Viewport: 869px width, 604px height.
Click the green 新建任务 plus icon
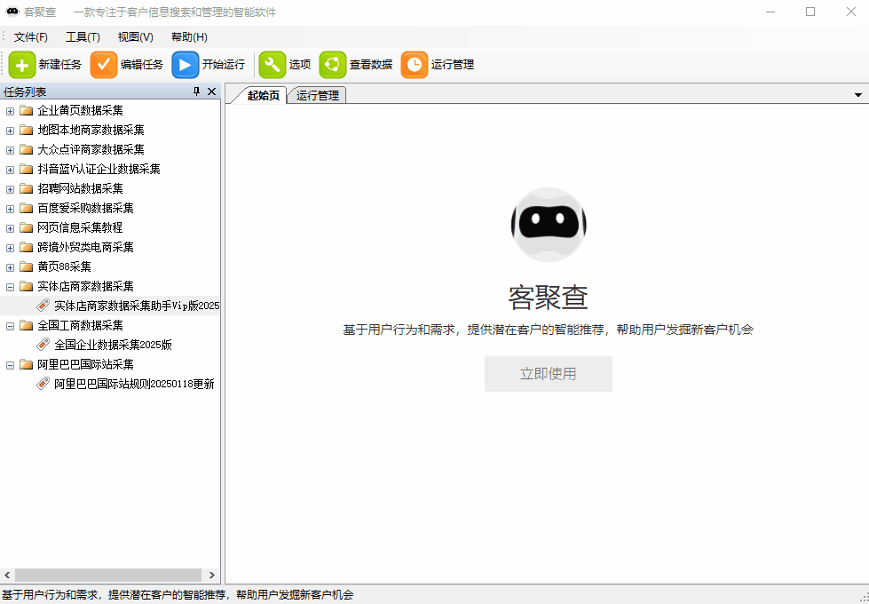point(22,65)
